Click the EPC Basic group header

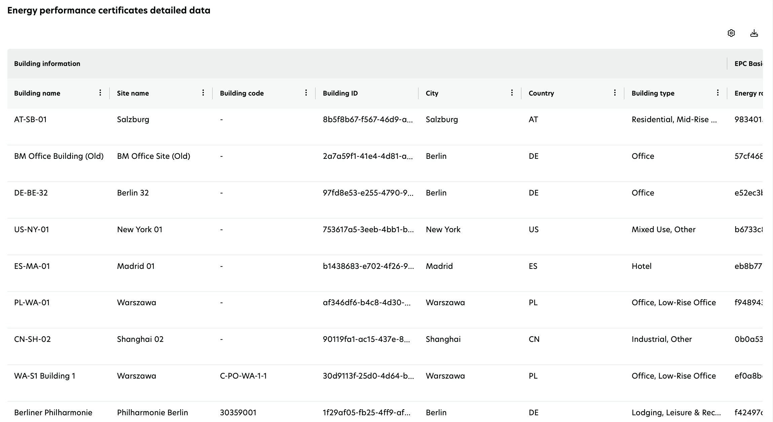coord(748,64)
